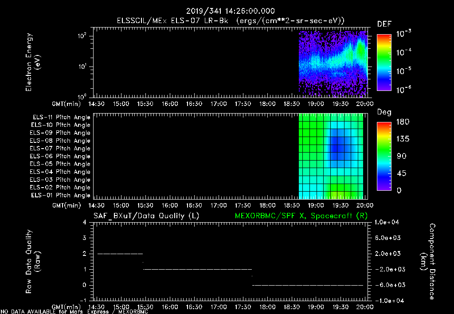Click the green 'MEXORBMC/SPF X, Spacecraft (R)' title
Viewport: 454px width, 314px height.
[301, 216]
